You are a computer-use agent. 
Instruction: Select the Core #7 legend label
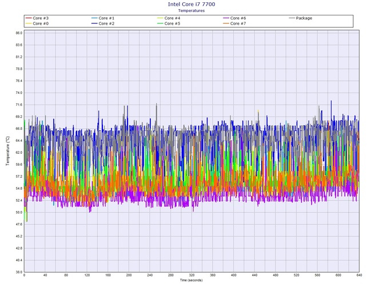pyautogui.click(x=238, y=23)
